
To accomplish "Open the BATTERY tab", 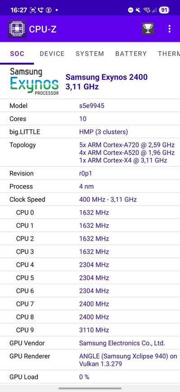I will point(131,53).
